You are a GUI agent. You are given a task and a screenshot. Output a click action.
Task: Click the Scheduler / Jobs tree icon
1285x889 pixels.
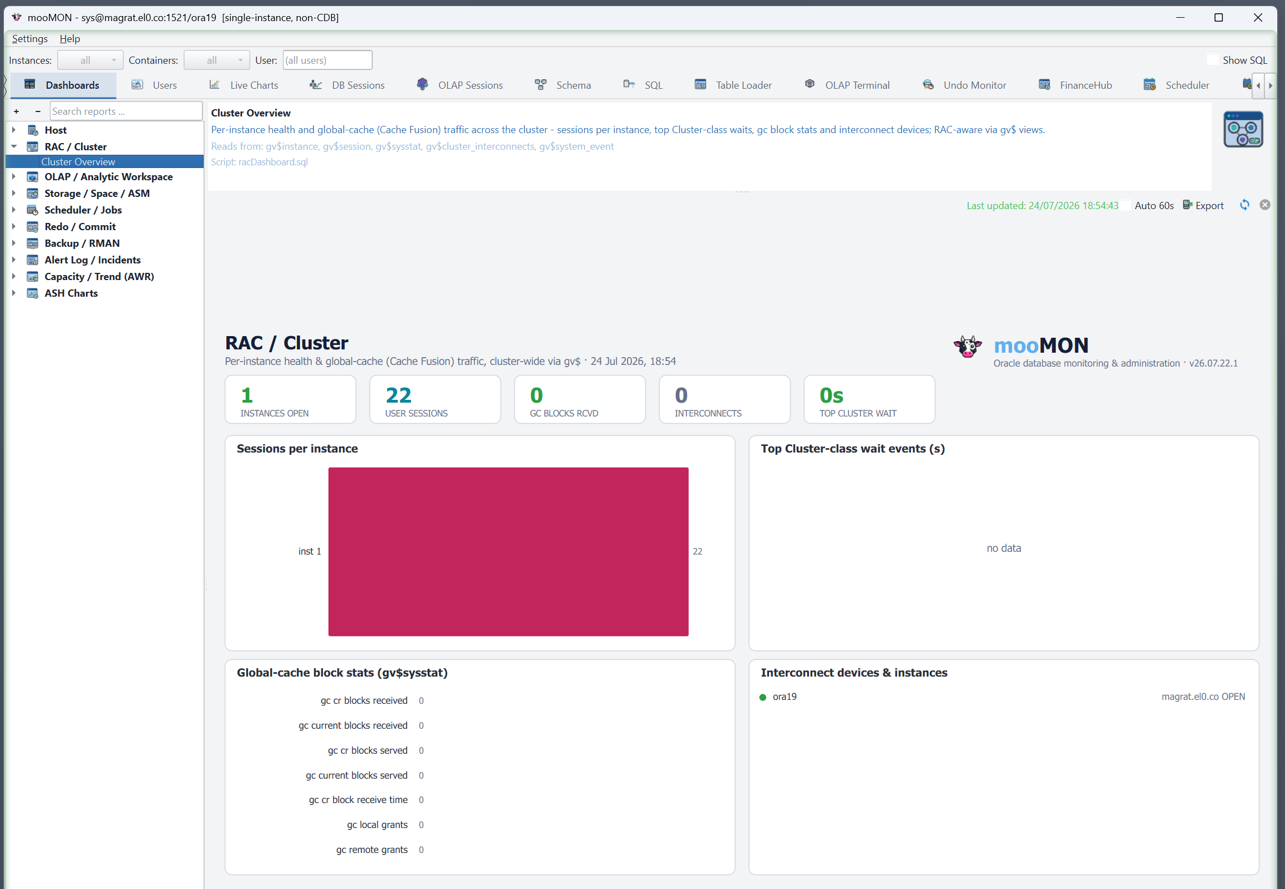[33, 211]
